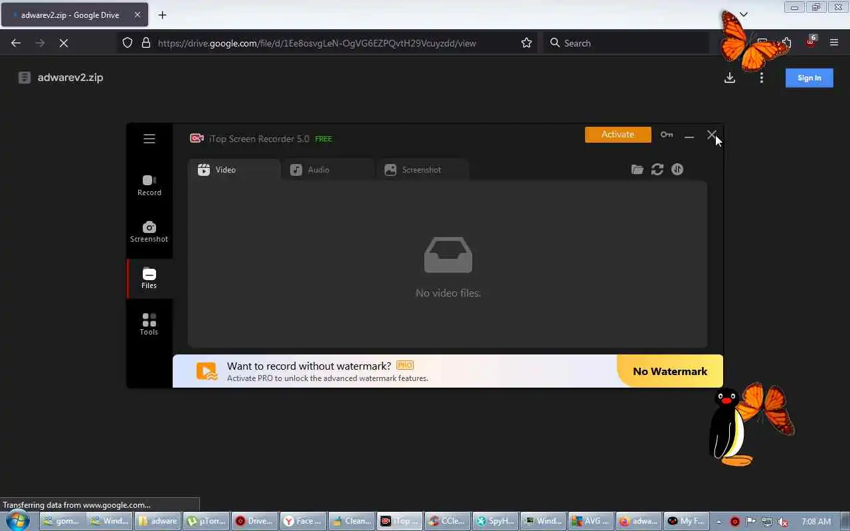This screenshot has height=531, width=850.
Task: Open iTop Screen Recorder hamburger menu
Action: coord(149,139)
